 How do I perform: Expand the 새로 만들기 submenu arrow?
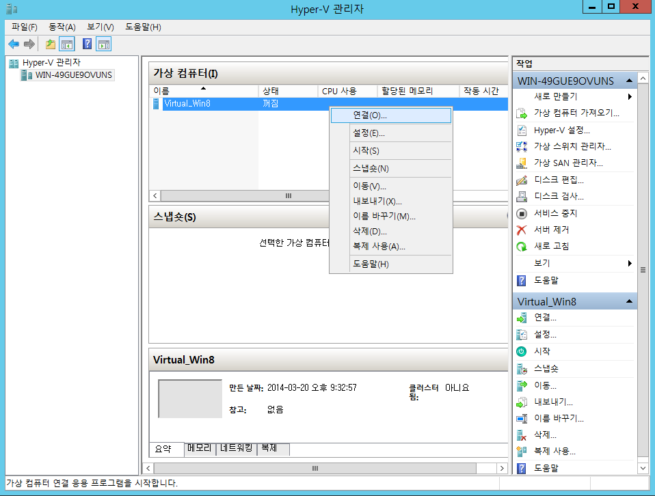pos(630,97)
